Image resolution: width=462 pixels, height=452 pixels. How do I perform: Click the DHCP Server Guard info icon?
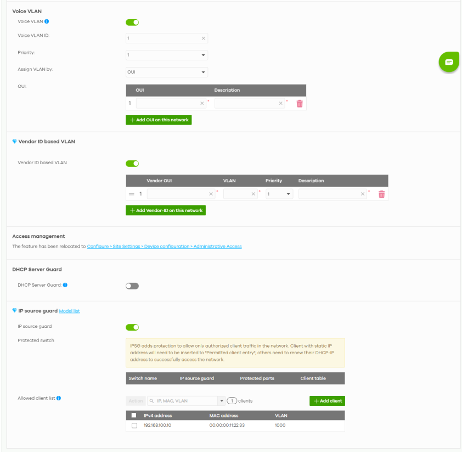click(x=65, y=285)
